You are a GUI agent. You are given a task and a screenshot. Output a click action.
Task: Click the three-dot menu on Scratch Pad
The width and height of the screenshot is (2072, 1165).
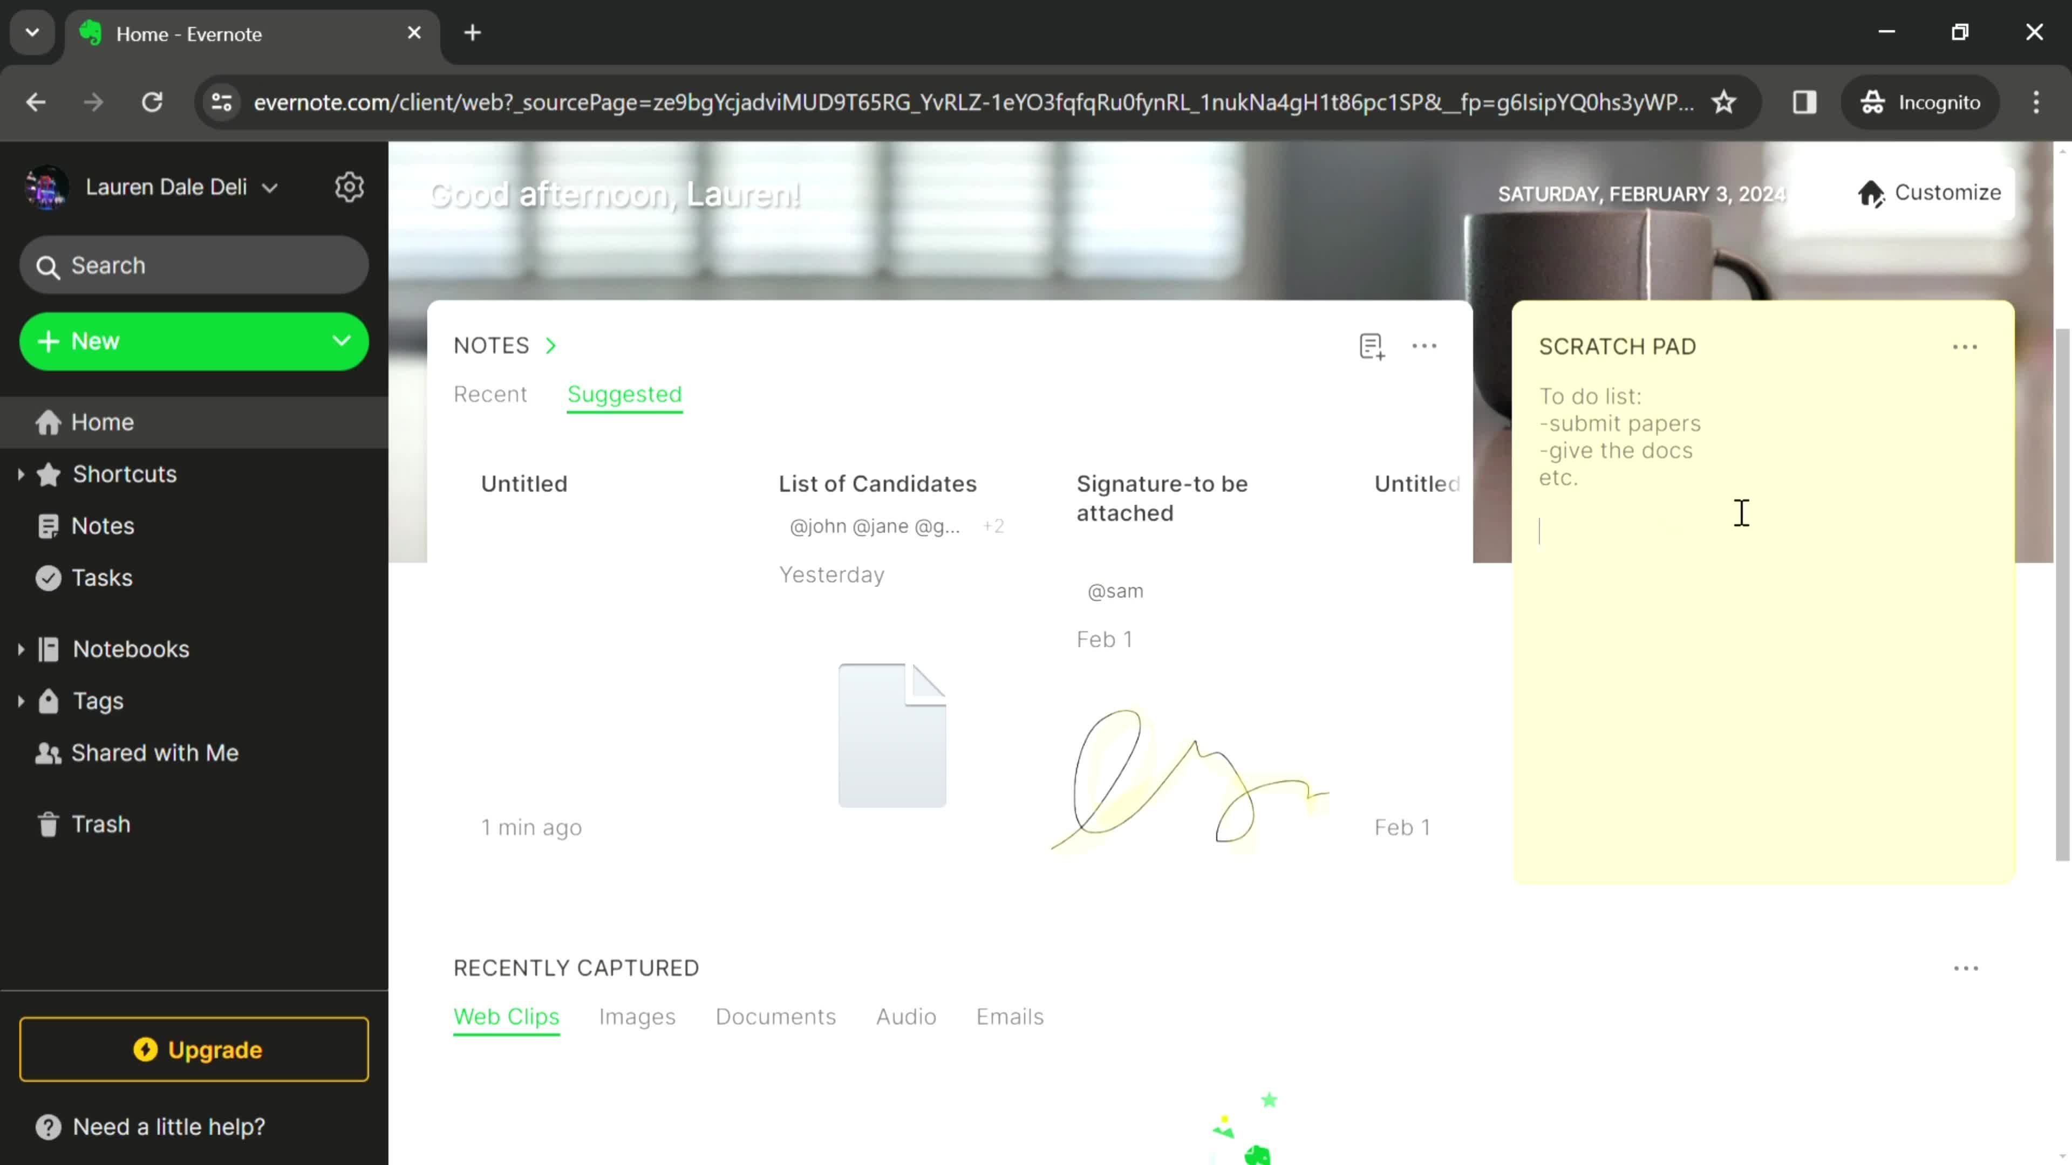coord(1965,346)
